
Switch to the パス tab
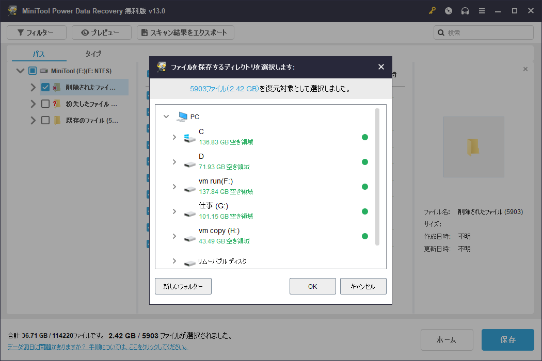point(39,54)
